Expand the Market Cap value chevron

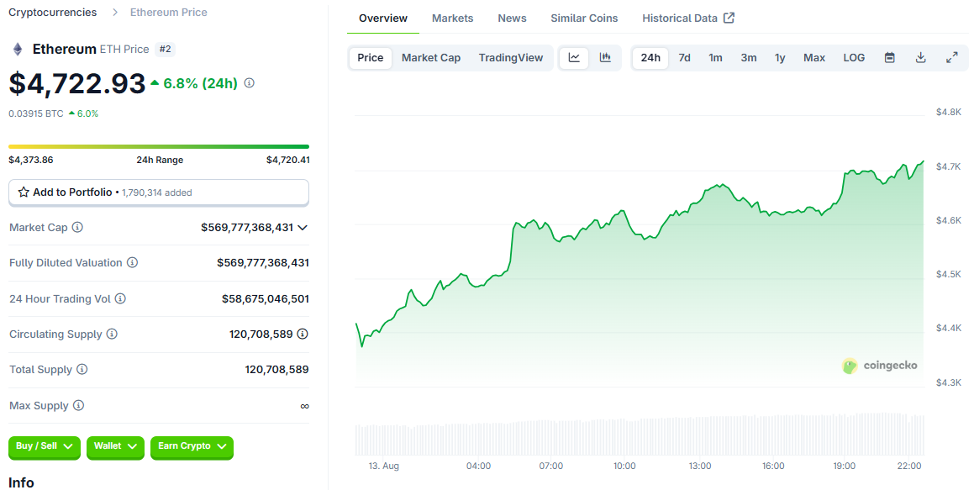click(x=303, y=228)
